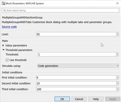Viewport: 121px width, 102px height.
Task: Click the Initial conditions section label
Action: click(x=12, y=72)
